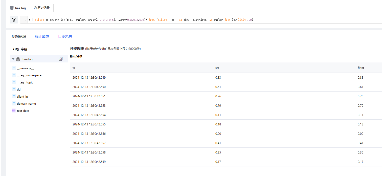The width and height of the screenshot is (382, 176).
Task: Click the number type icon of text-date1
Action: (x=14, y=111)
